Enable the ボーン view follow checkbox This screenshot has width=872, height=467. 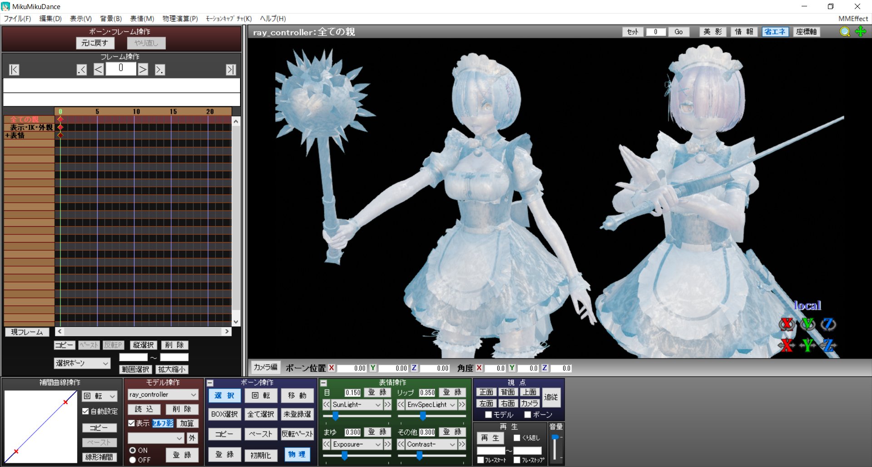pyautogui.click(x=528, y=414)
